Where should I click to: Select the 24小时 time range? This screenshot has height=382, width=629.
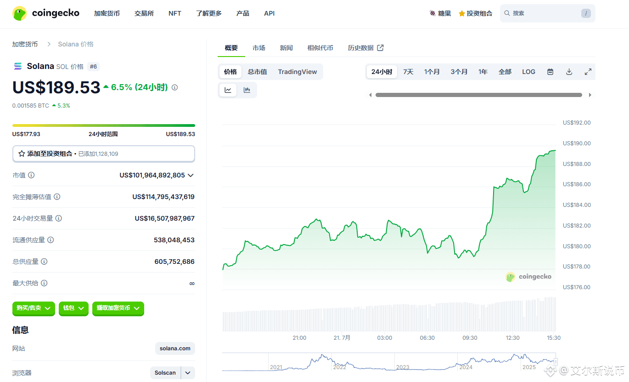[x=382, y=72]
